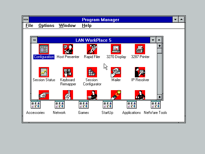This screenshot has width=205, height=154.
Task: Click the NetWare Tools group icon
Action: point(156,105)
